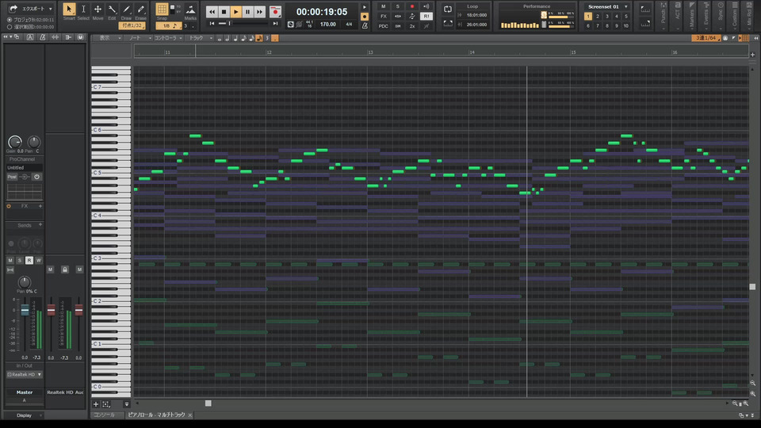This screenshot has width=761, height=428.
Task: Expand the Punch module
Action: coord(663,16)
